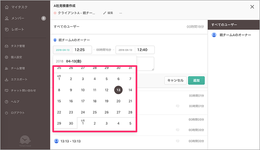Click the 親チームAのオーナー avatar in right panel

pos(214,35)
